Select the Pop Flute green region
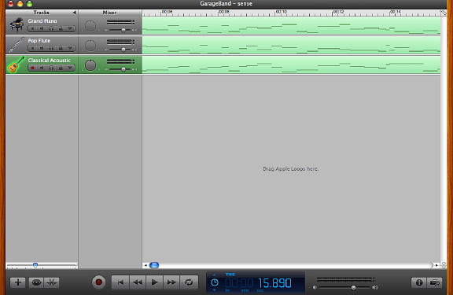 tap(291, 45)
